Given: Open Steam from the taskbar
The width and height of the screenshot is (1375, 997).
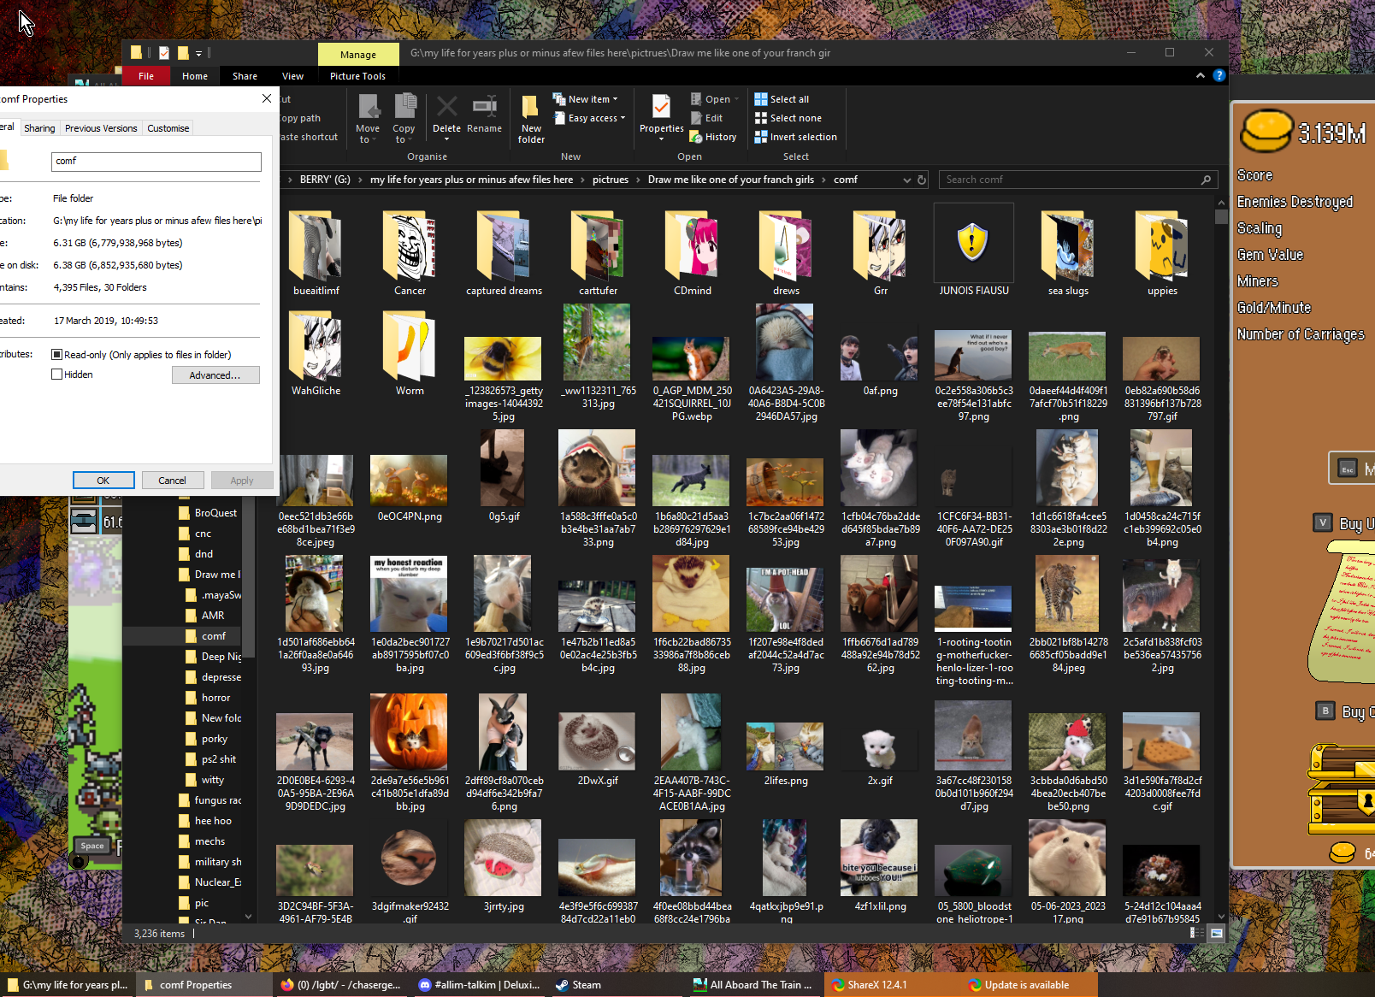Looking at the screenshot, I should (x=578, y=985).
